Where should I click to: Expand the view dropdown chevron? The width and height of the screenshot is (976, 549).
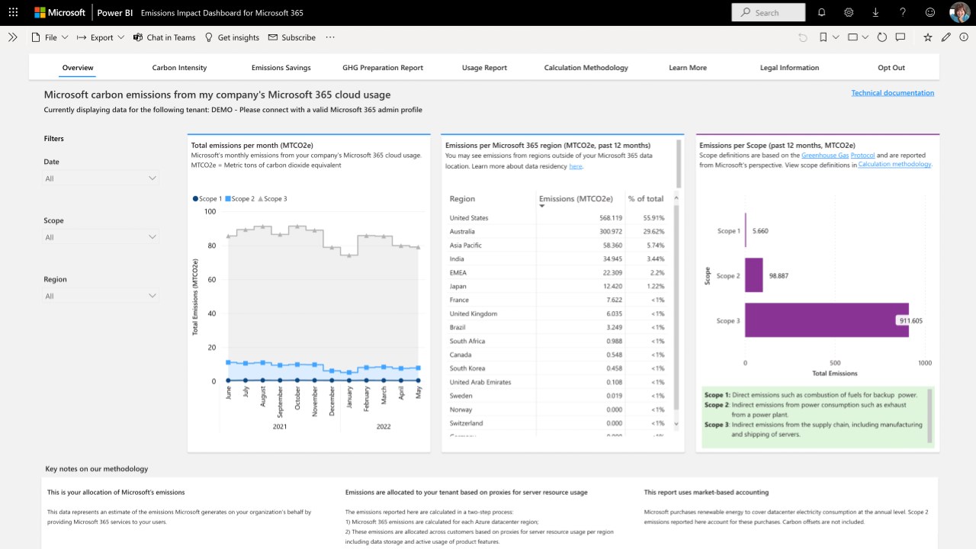[x=865, y=37]
